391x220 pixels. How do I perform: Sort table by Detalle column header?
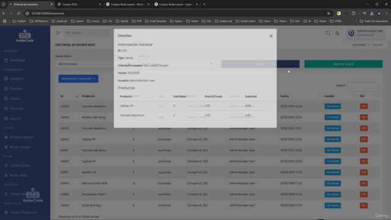340,97
